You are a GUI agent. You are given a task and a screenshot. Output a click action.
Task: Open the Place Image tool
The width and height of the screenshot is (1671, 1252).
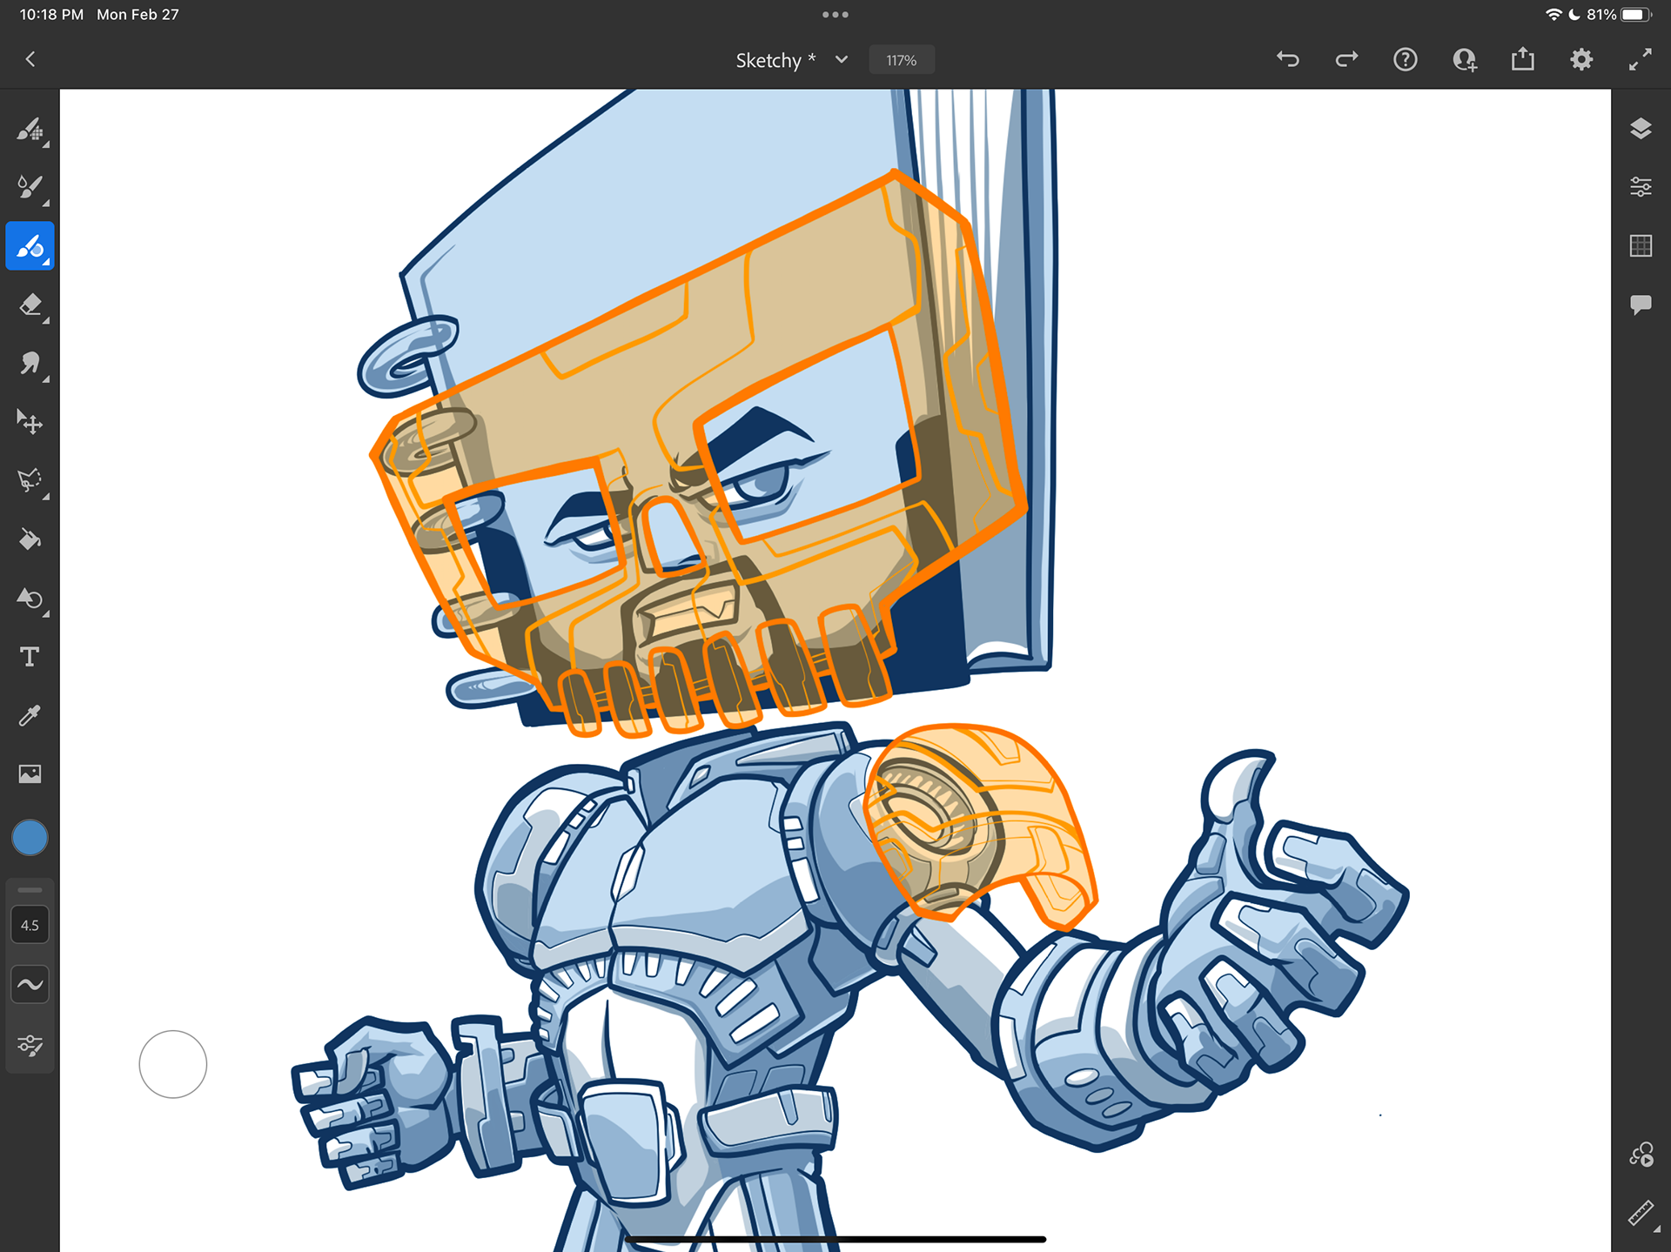pyautogui.click(x=30, y=773)
